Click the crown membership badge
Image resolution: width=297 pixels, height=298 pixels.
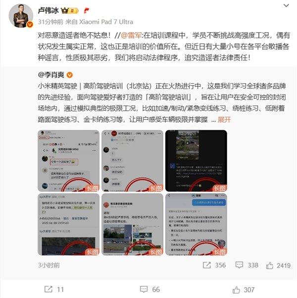pyautogui.click(x=69, y=11)
